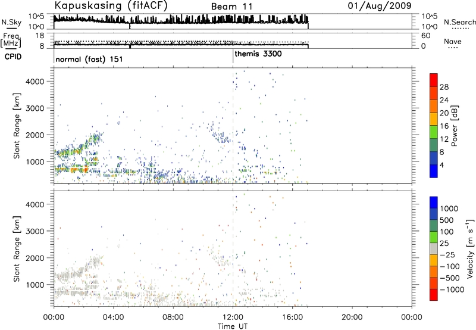The height and width of the screenshot is (330, 476).
Task: Click the 'Time UT' axis label
Action: coord(233,326)
